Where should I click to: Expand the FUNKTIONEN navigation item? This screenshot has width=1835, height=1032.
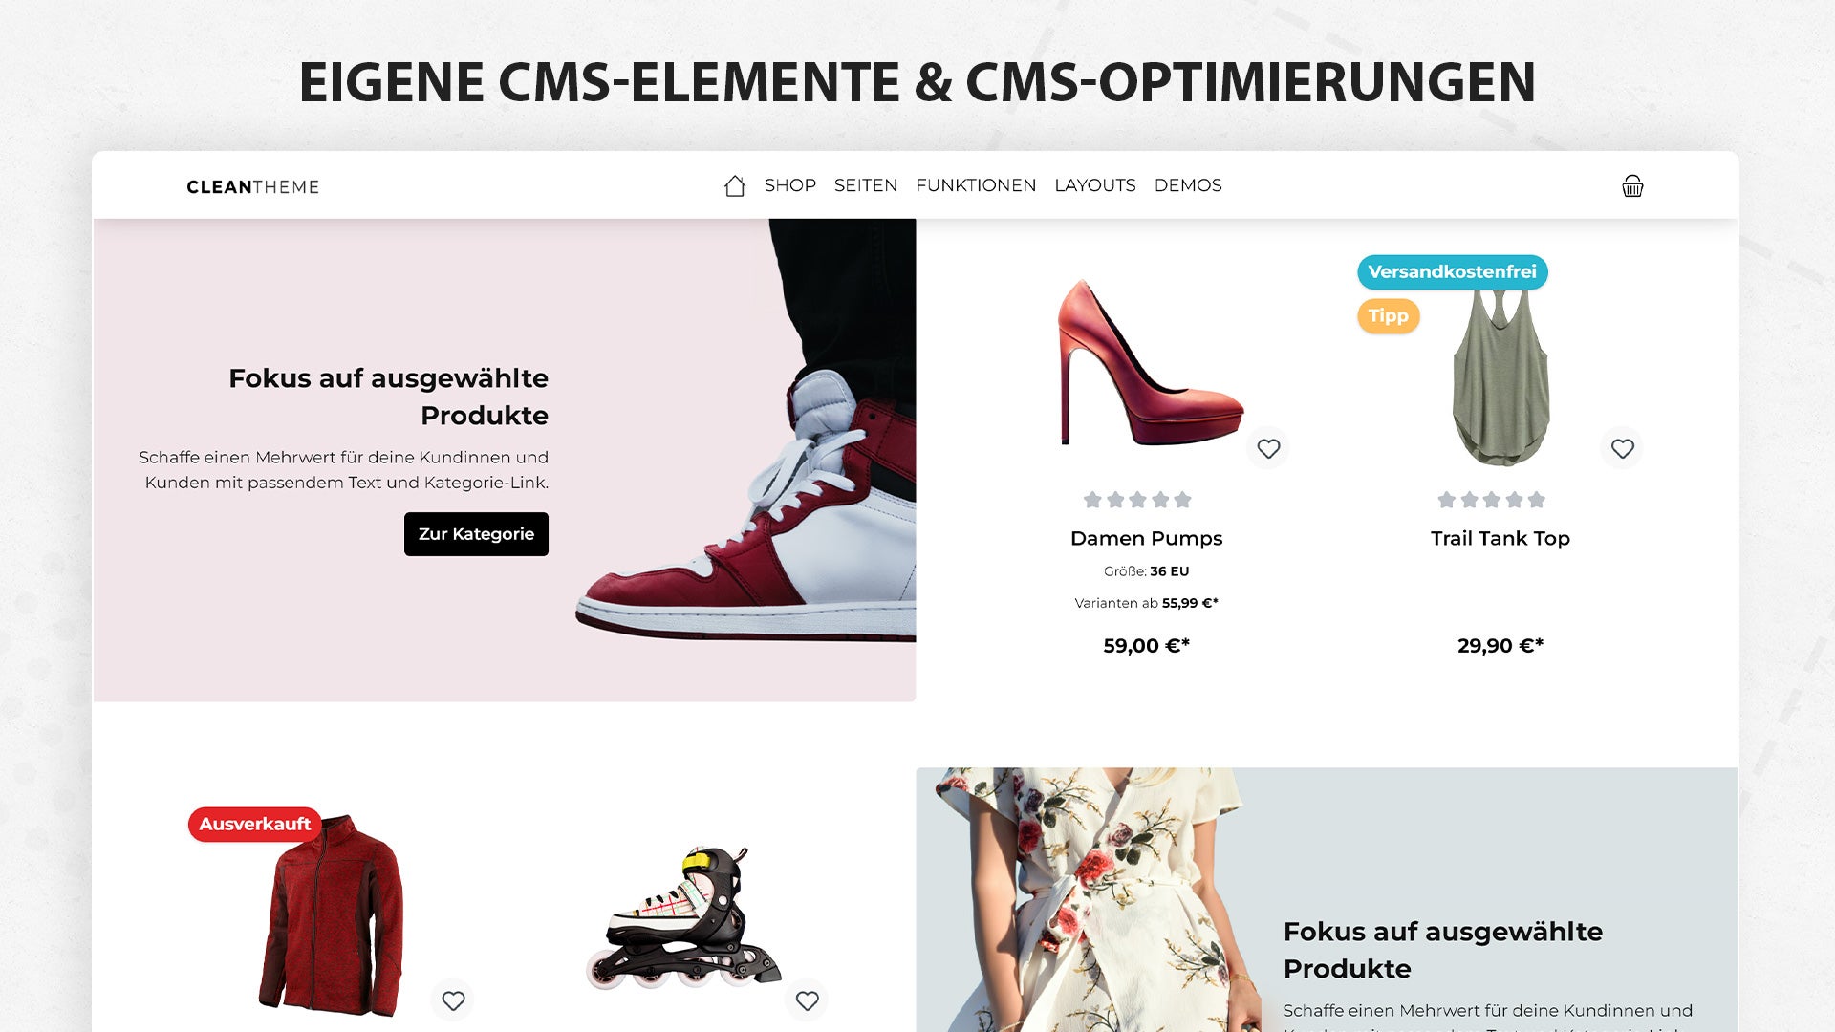tap(975, 185)
